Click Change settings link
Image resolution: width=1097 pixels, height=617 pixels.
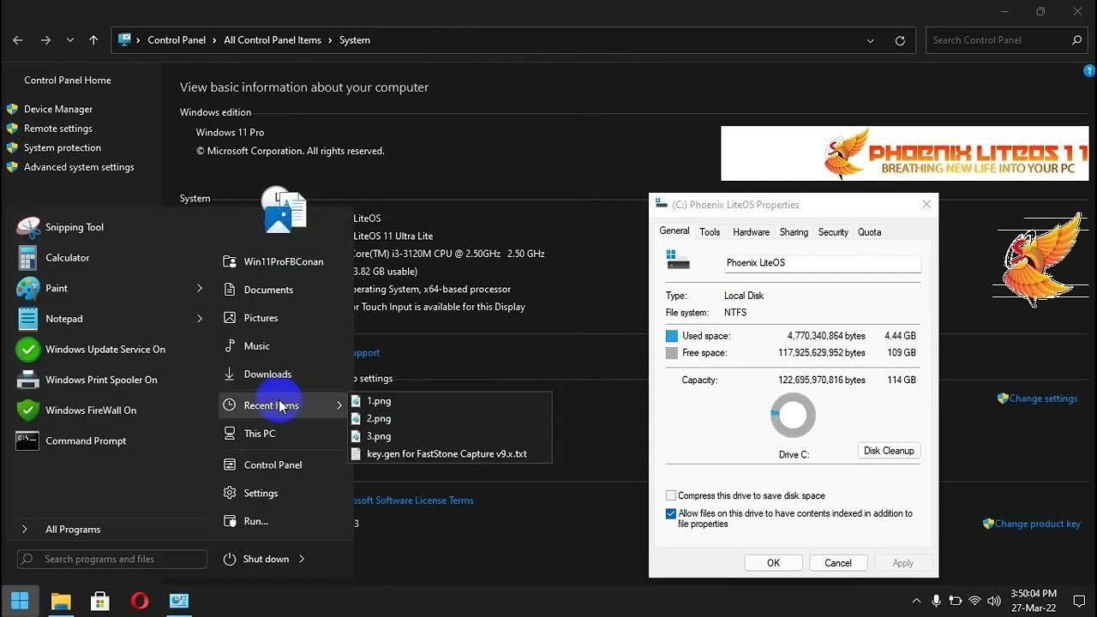(x=1043, y=398)
